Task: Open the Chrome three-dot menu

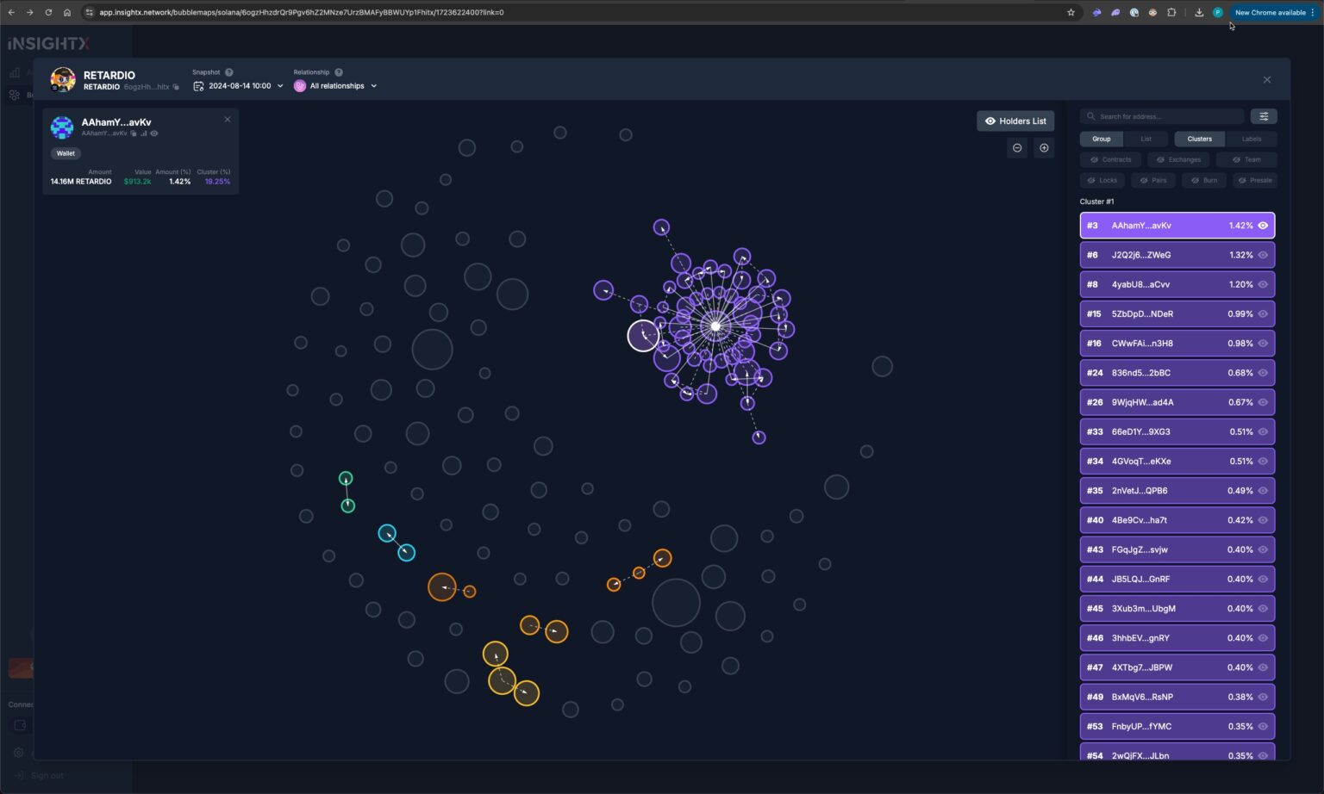Action: click(x=1313, y=12)
